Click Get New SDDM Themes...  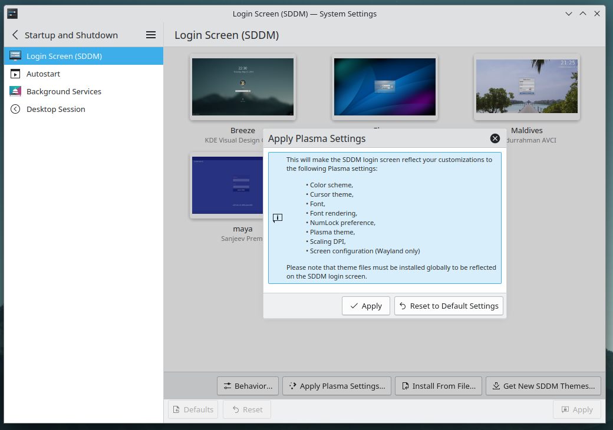click(x=543, y=386)
